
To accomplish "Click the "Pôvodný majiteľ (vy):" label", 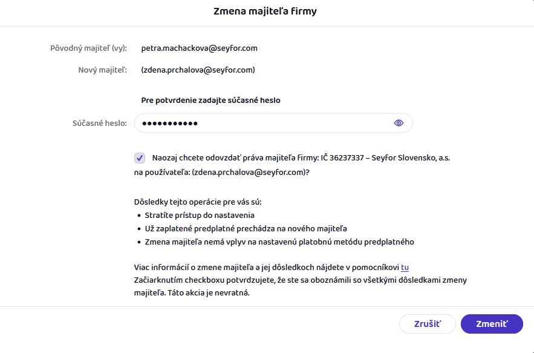I will click(88, 48).
